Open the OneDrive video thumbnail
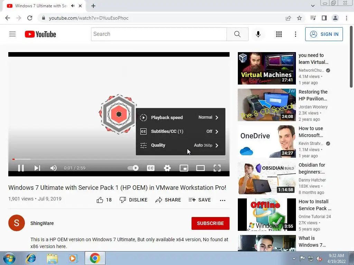 pyautogui.click(x=267, y=141)
